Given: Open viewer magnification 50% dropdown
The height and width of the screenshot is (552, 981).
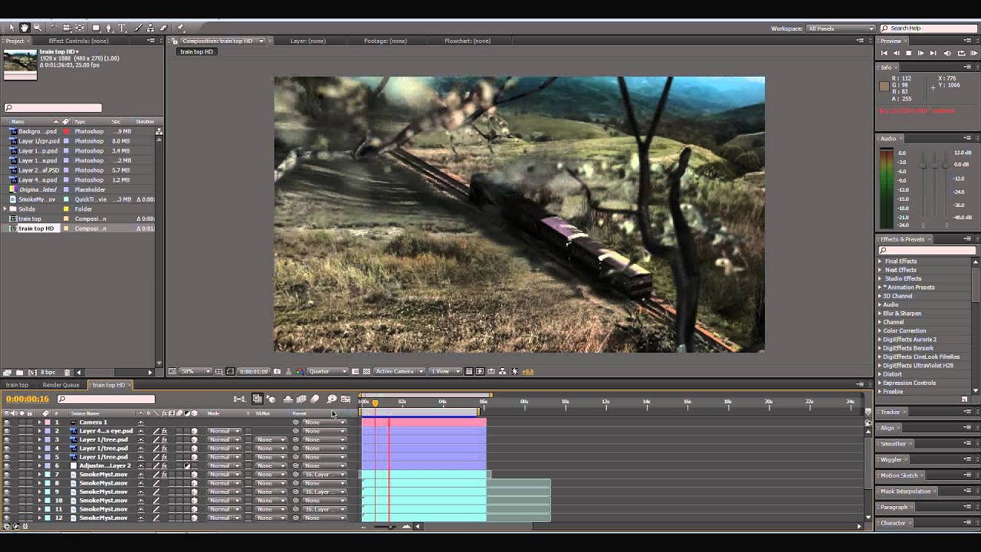Looking at the screenshot, I should [x=195, y=371].
